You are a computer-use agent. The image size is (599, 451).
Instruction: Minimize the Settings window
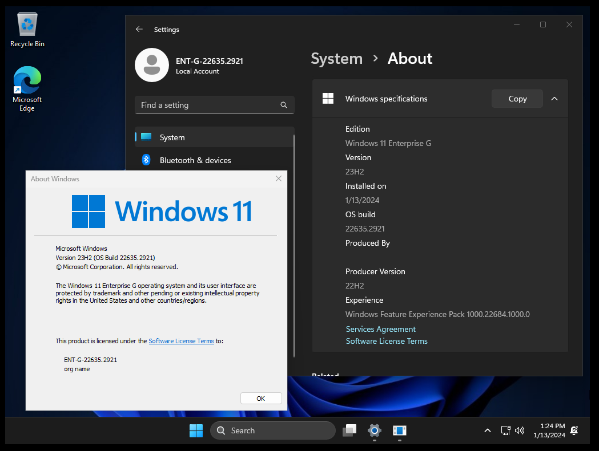[517, 25]
